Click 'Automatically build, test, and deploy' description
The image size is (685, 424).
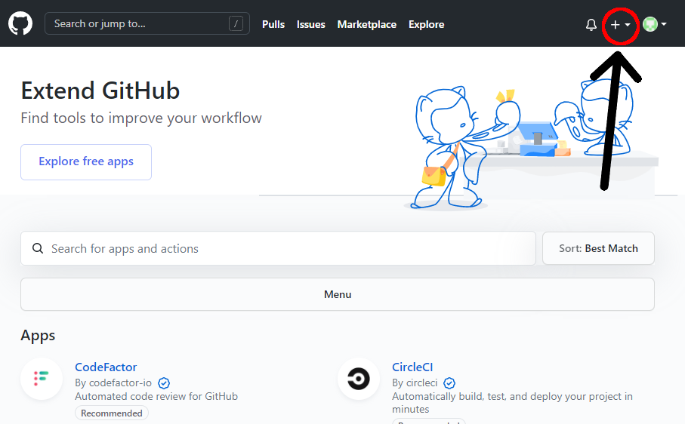pos(512,402)
